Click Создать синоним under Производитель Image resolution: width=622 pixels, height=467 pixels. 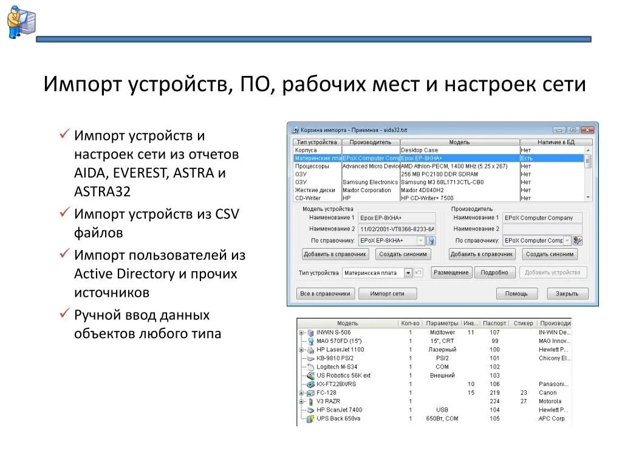click(x=550, y=254)
